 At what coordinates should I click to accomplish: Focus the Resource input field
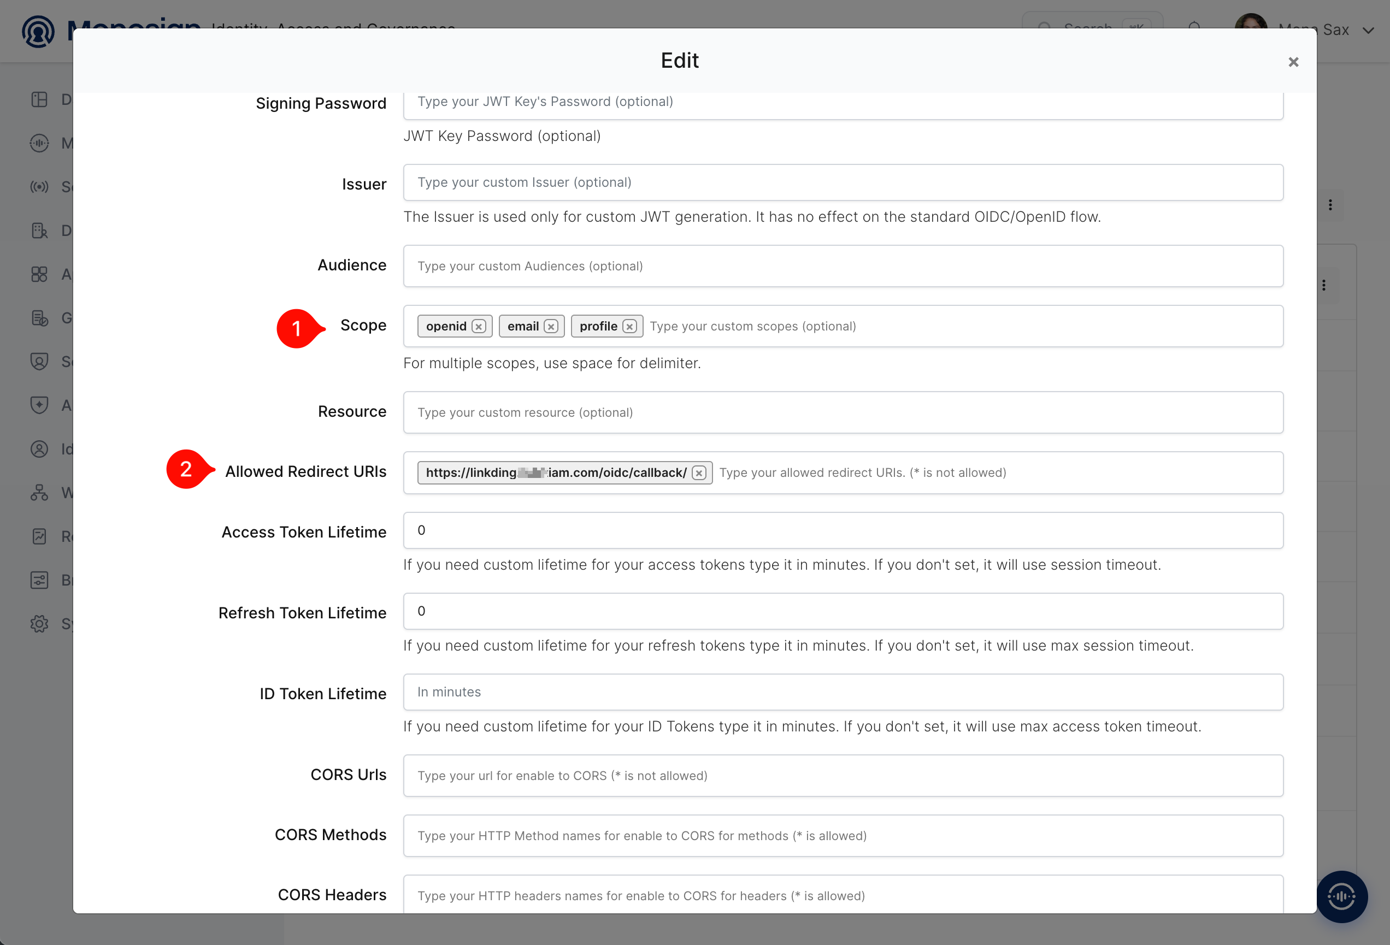(843, 413)
